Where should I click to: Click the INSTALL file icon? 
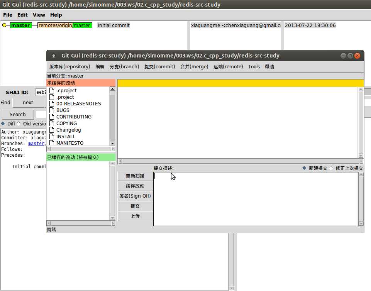coord(52,137)
